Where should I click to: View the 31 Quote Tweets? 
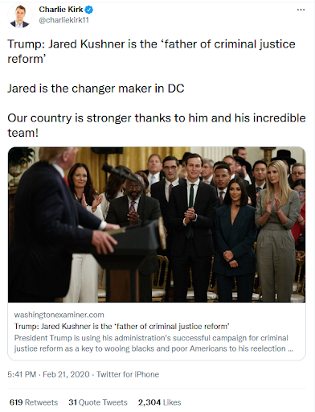coord(98,402)
